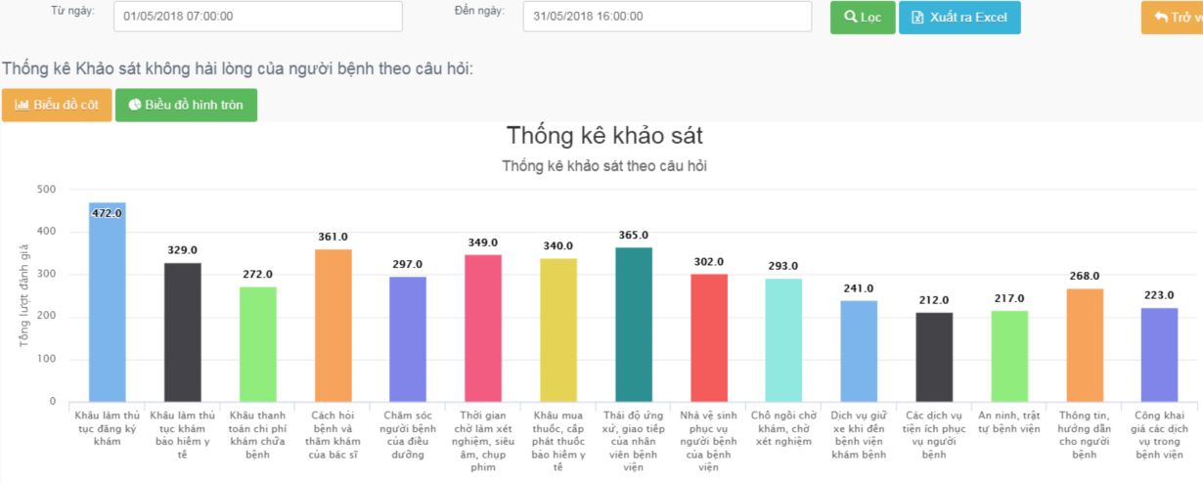Click the pie icon in Biểu đồ hình tròn
This screenshot has height=483, width=1203.
[134, 105]
